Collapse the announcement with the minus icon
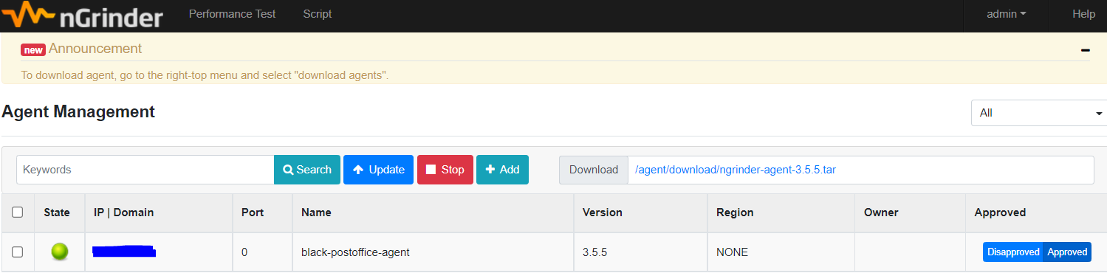 tap(1085, 50)
